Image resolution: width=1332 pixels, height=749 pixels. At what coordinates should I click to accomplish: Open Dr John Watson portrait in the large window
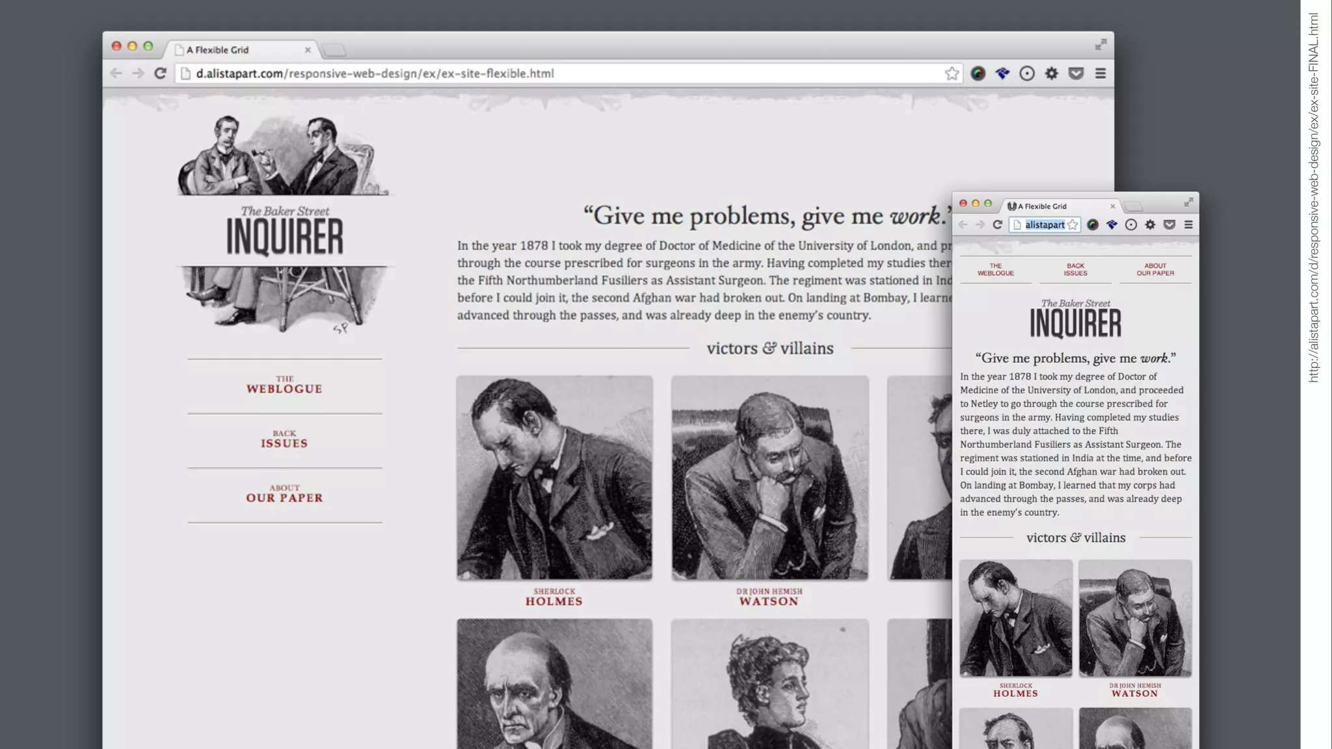[770, 477]
